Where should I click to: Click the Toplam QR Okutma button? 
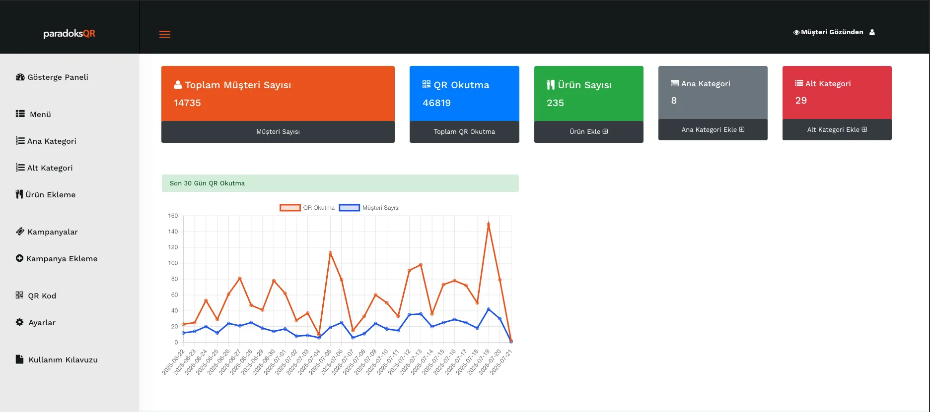coord(464,132)
